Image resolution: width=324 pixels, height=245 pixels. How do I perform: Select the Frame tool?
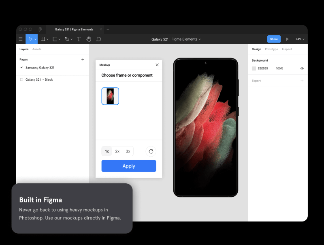(43, 39)
